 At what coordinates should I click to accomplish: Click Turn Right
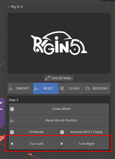[84, 144]
